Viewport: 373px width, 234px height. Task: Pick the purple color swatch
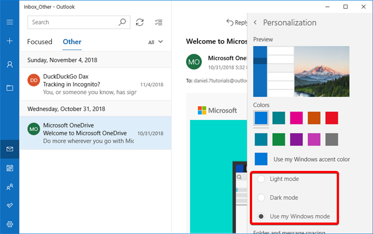(x=296, y=139)
